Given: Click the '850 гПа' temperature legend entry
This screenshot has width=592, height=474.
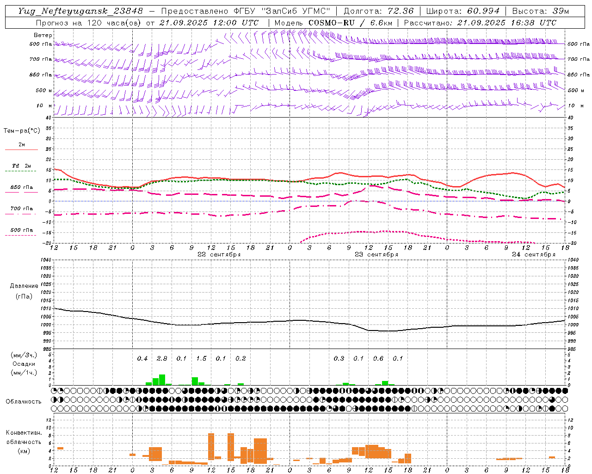Looking at the screenshot, I should (x=22, y=187).
